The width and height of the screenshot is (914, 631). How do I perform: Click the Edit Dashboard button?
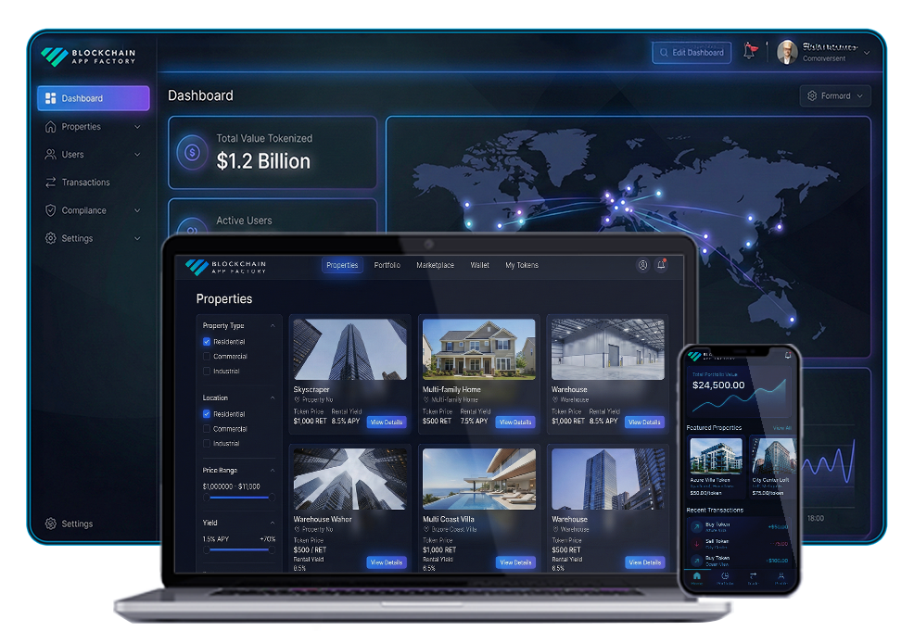point(692,53)
